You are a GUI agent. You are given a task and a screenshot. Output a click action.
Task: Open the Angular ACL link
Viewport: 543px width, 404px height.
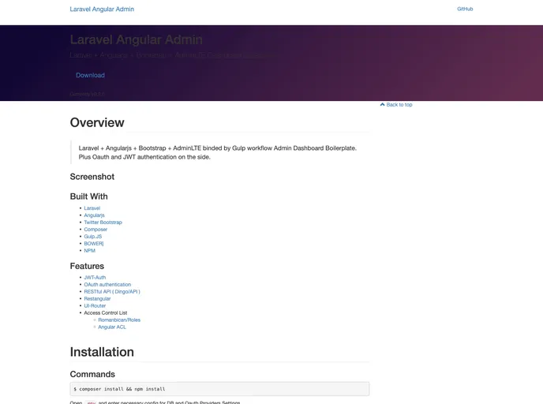(112, 327)
